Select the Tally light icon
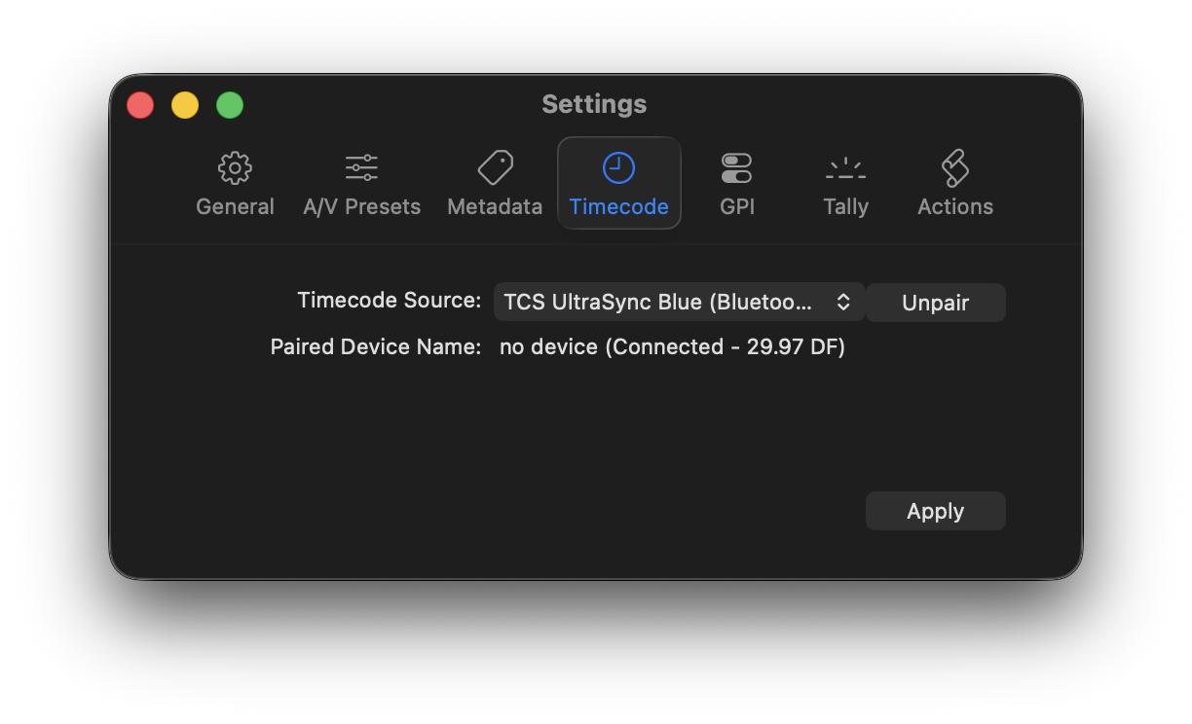 pyautogui.click(x=845, y=168)
